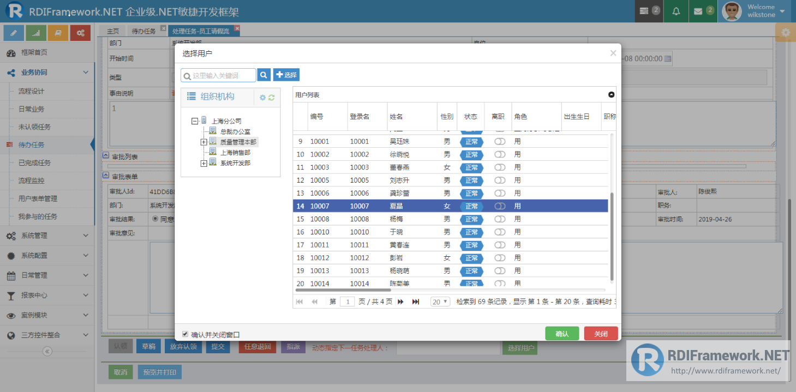Click the keyword search input field
This screenshot has width=796, height=392.
(218, 75)
